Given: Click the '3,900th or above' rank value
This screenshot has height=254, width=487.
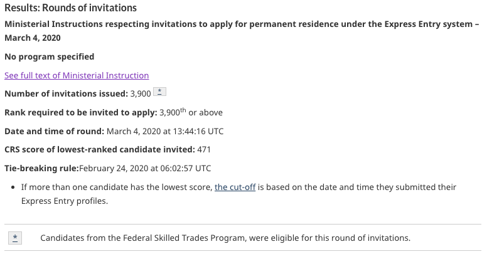Looking at the screenshot, I should tap(191, 112).
